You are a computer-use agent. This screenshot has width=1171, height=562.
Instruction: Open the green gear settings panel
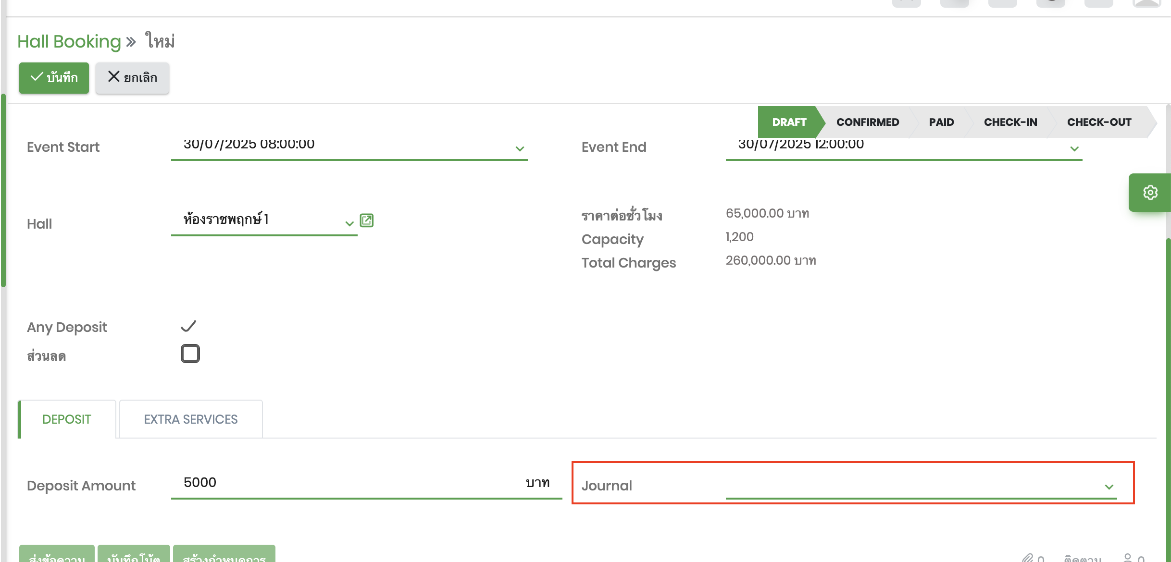click(1150, 193)
